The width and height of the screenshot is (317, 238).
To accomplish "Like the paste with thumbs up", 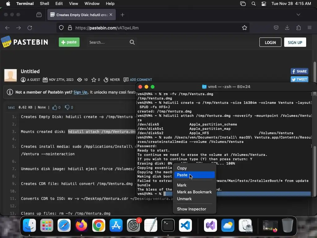I will coord(55,107).
